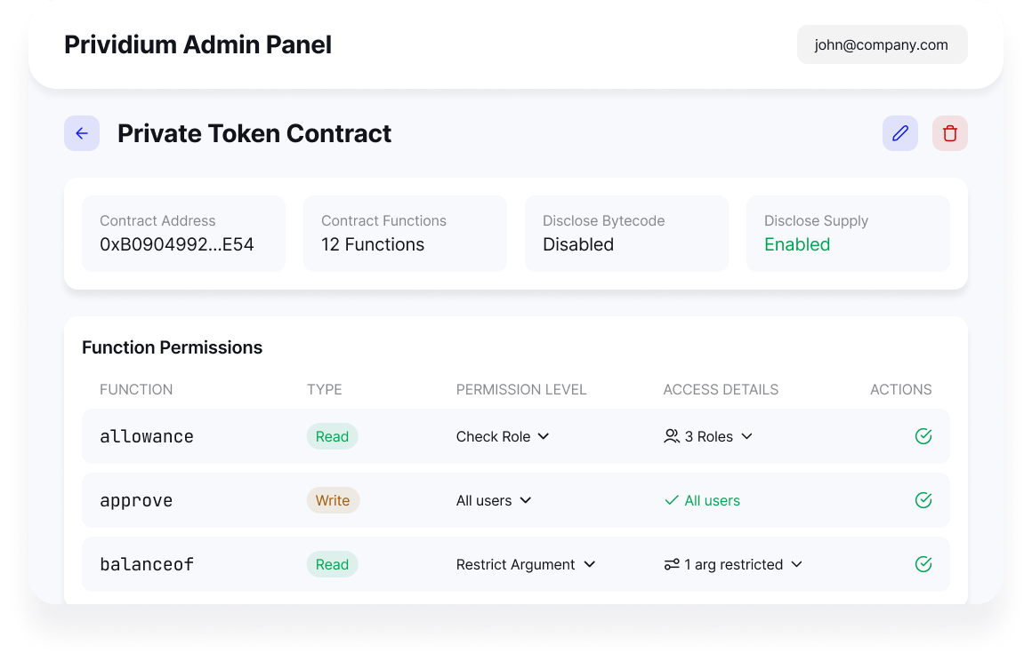Open the Check Role permission dropdown
Image resolution: width=1032 pixels, height=661 pixels.
[503, 436]
